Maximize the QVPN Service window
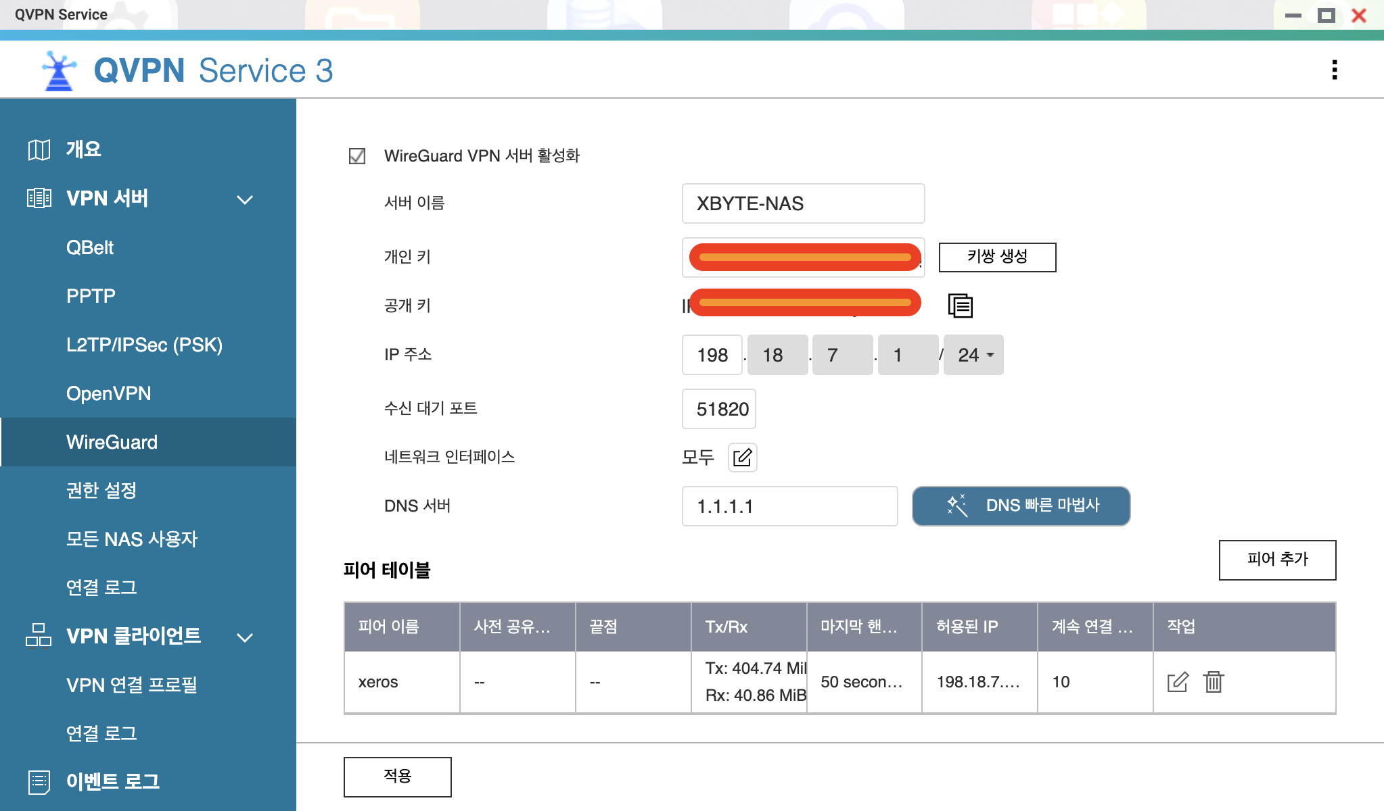Image resolution: width=1384 pixels, height=811 pixels. click(x=1327, y=16)
